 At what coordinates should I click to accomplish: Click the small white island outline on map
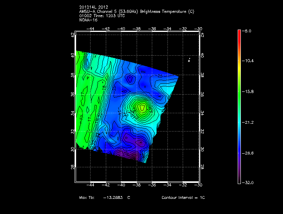click(x=189, y=60)
